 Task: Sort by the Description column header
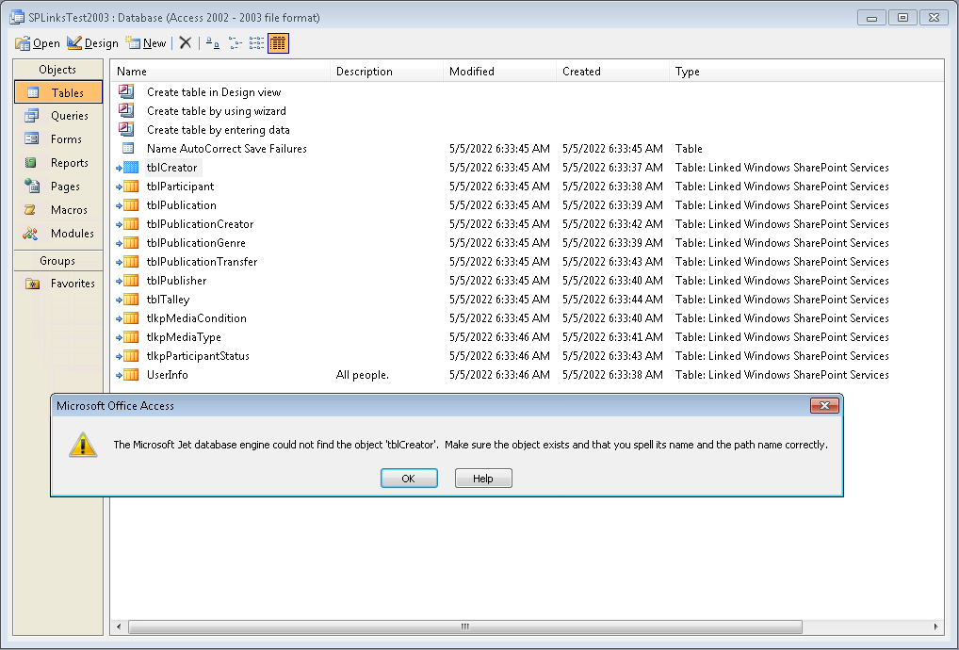pos(386,71)
